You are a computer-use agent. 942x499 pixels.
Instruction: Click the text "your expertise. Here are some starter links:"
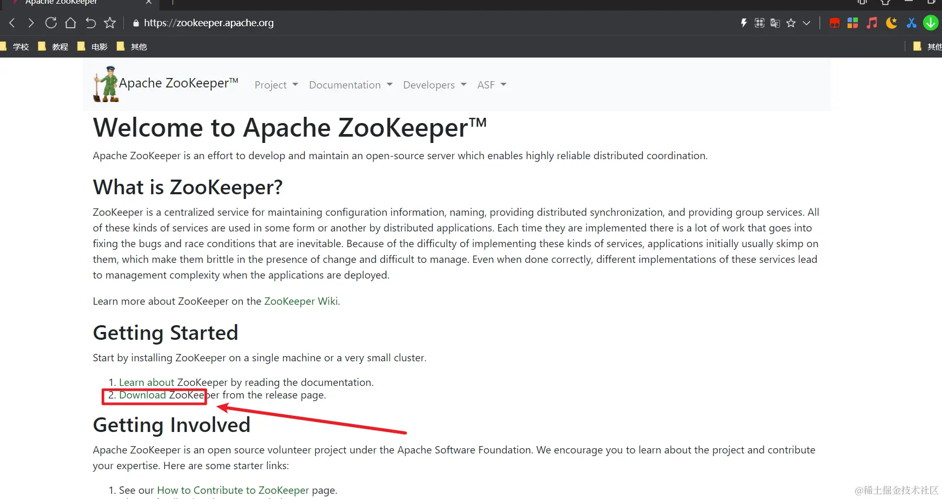click(x=192, y=465)
